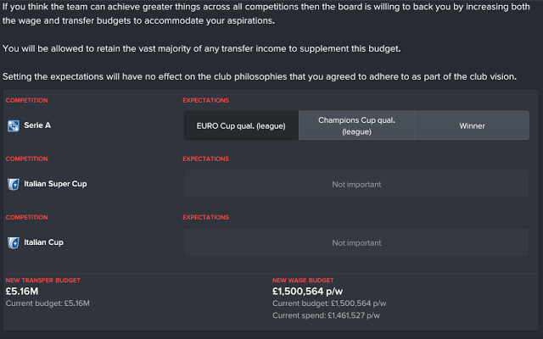Click the Serie A competition logo icon
This screenshot has height=339, width=543.
click(x=14, y=125)
